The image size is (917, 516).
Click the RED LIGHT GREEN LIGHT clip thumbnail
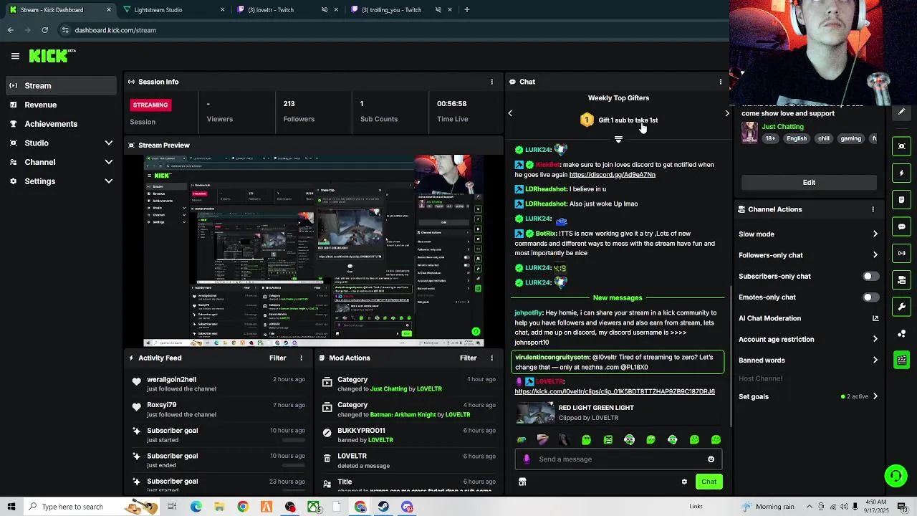(536, 414)
